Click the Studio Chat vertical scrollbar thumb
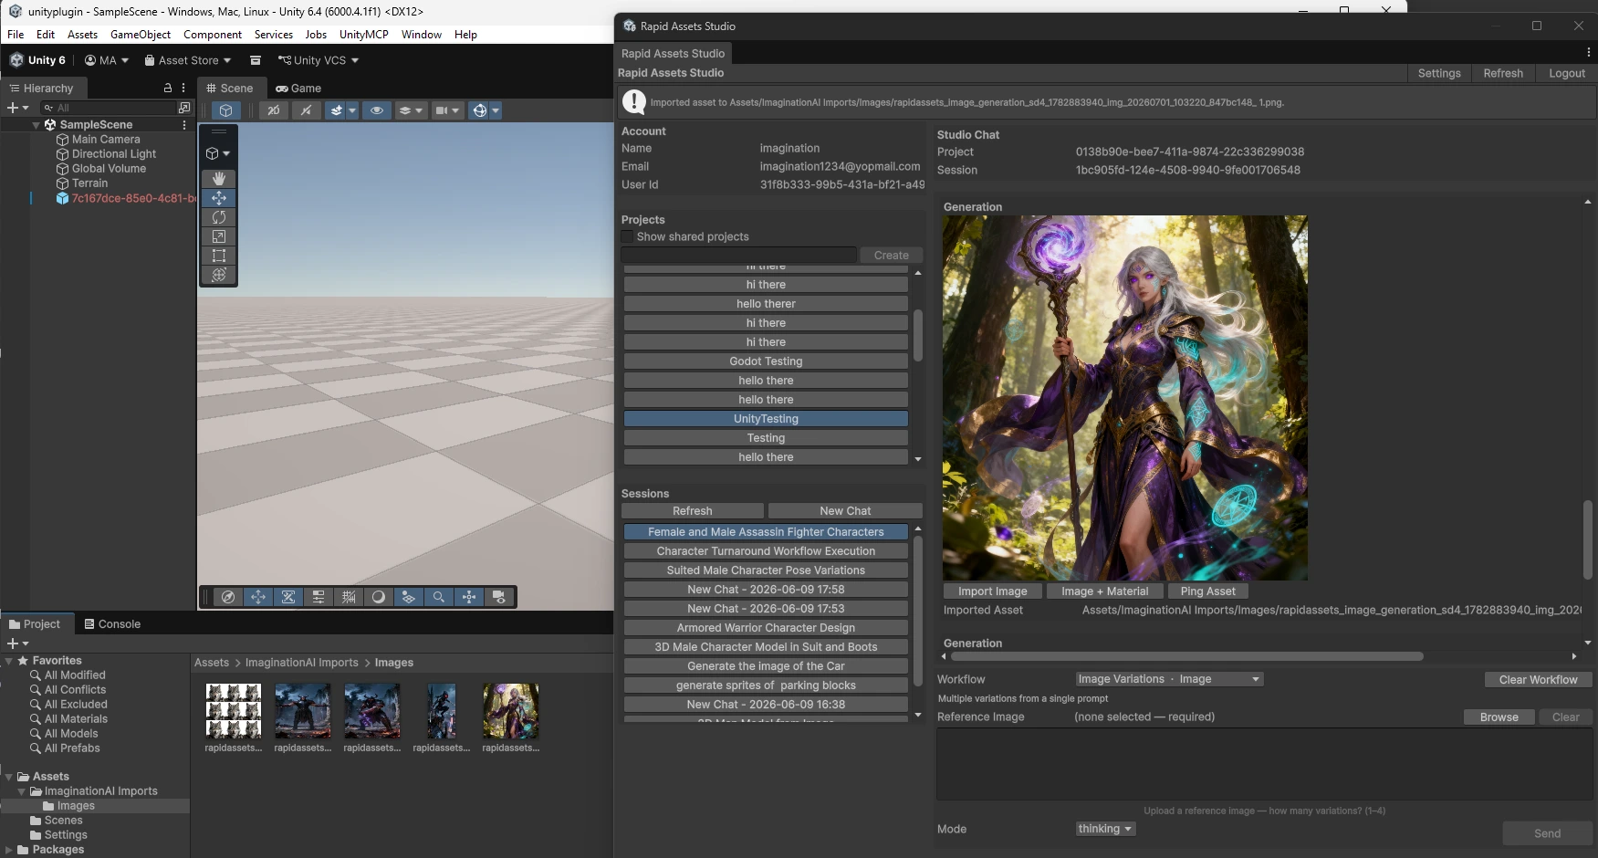The height and width of the screenshot is (858, 1598). pyautogui.click(x=1588, y=539)
